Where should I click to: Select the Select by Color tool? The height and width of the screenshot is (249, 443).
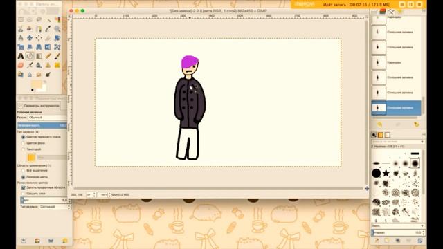tap(57, 20)
